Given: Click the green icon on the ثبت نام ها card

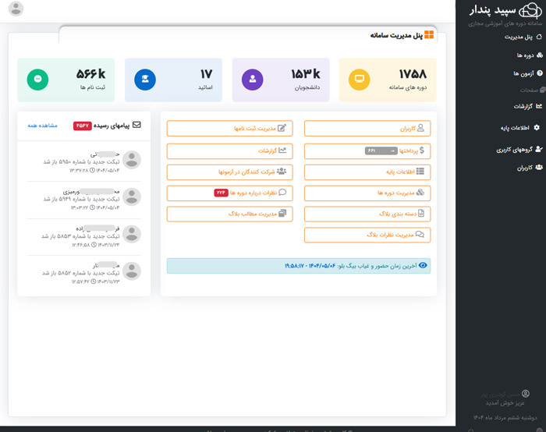Looking at the screenshot, I should tap(37, 80).
